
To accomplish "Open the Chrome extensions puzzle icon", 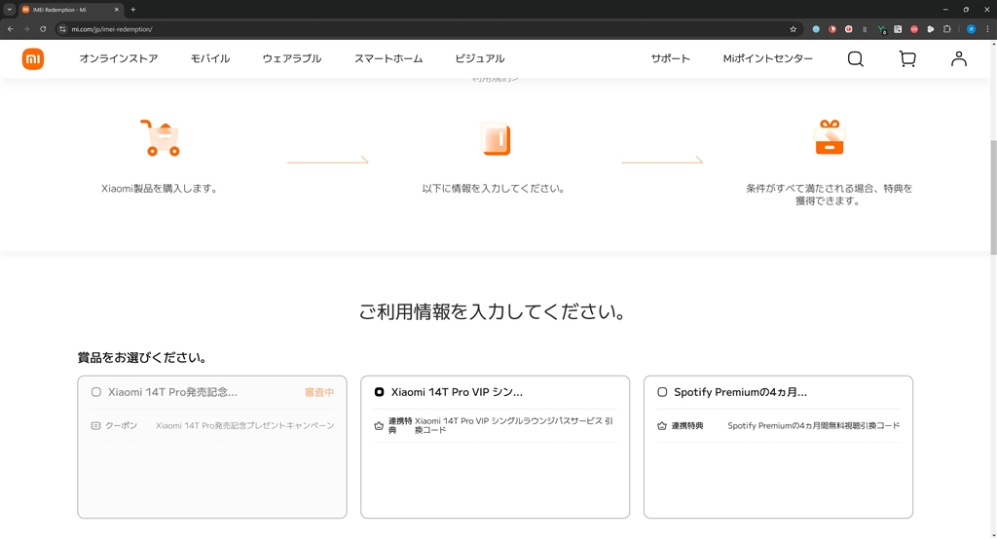I will [x=946, y=29].
